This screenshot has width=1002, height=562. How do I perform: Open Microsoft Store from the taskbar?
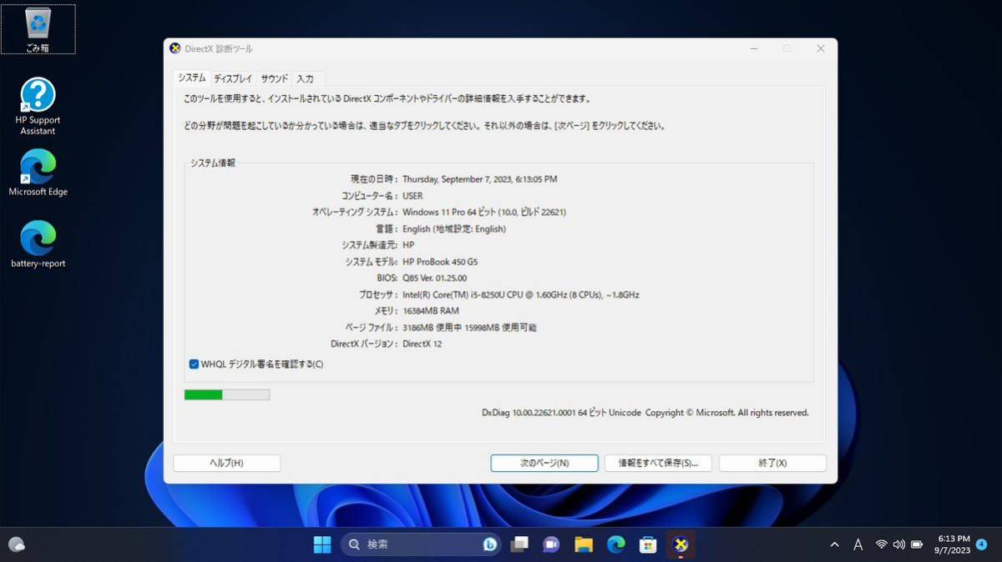tap(648, 544)
